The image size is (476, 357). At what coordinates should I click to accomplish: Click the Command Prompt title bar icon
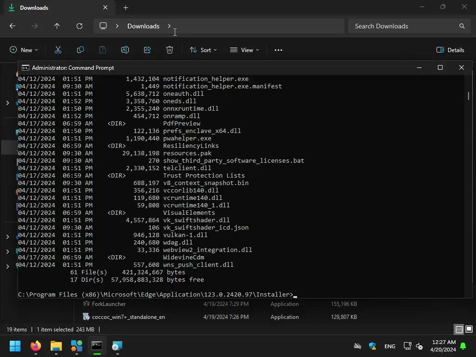coord(26,68)
